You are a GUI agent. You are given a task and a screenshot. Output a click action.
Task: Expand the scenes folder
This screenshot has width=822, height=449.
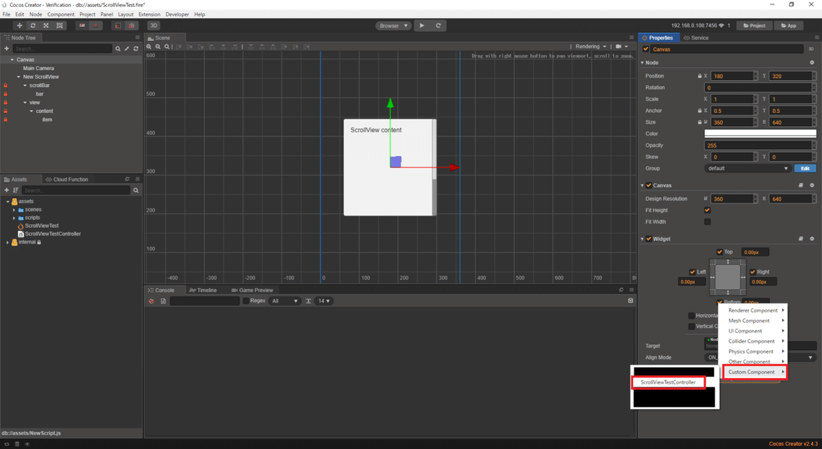[x=14, y=209]
